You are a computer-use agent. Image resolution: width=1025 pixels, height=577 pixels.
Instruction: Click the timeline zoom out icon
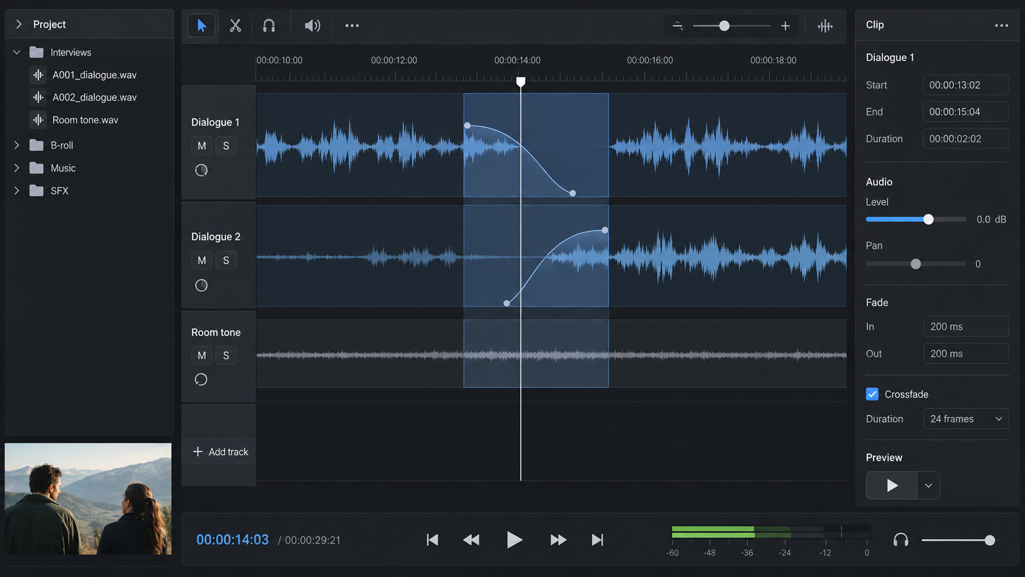[677, 26]
